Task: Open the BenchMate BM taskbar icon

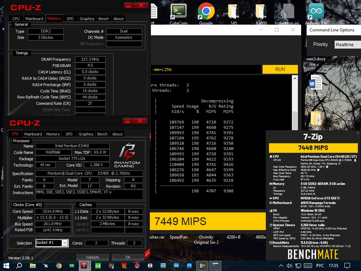Action: tap(202, 266)
